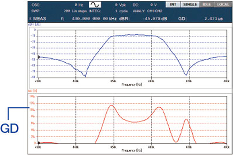Click the Frequency label under the GD graph

[132, 150]
